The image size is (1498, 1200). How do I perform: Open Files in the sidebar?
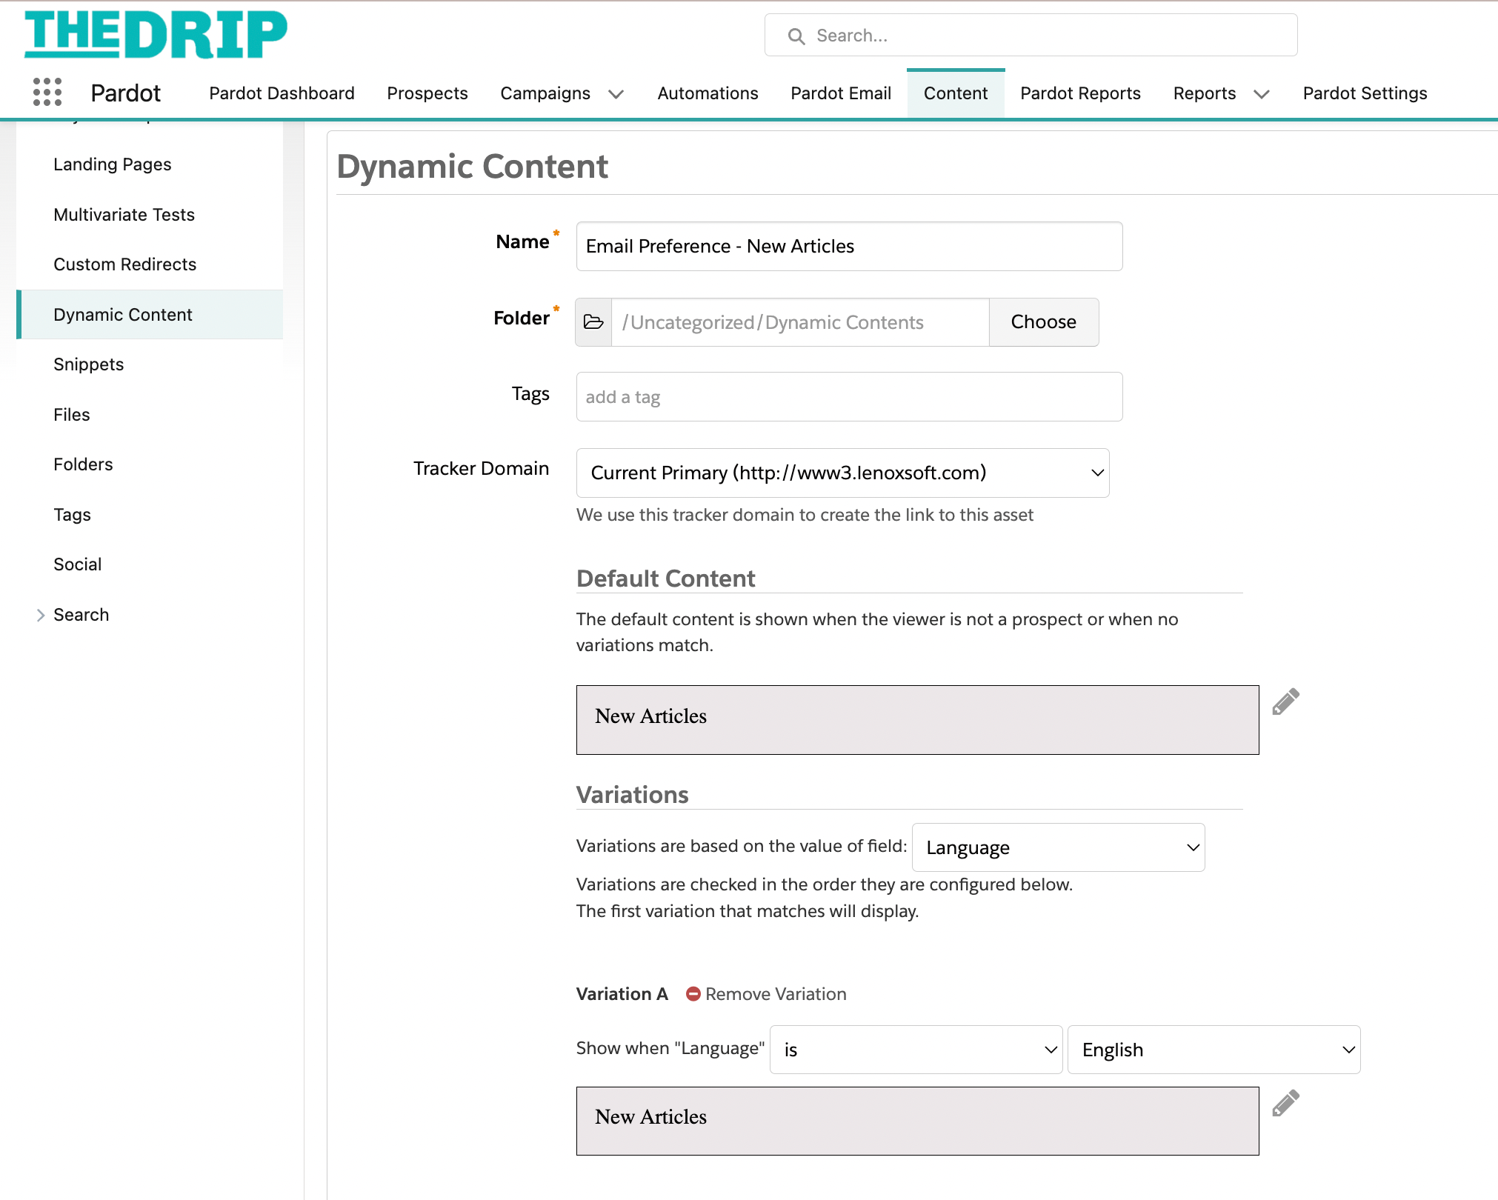click(72, 415)
